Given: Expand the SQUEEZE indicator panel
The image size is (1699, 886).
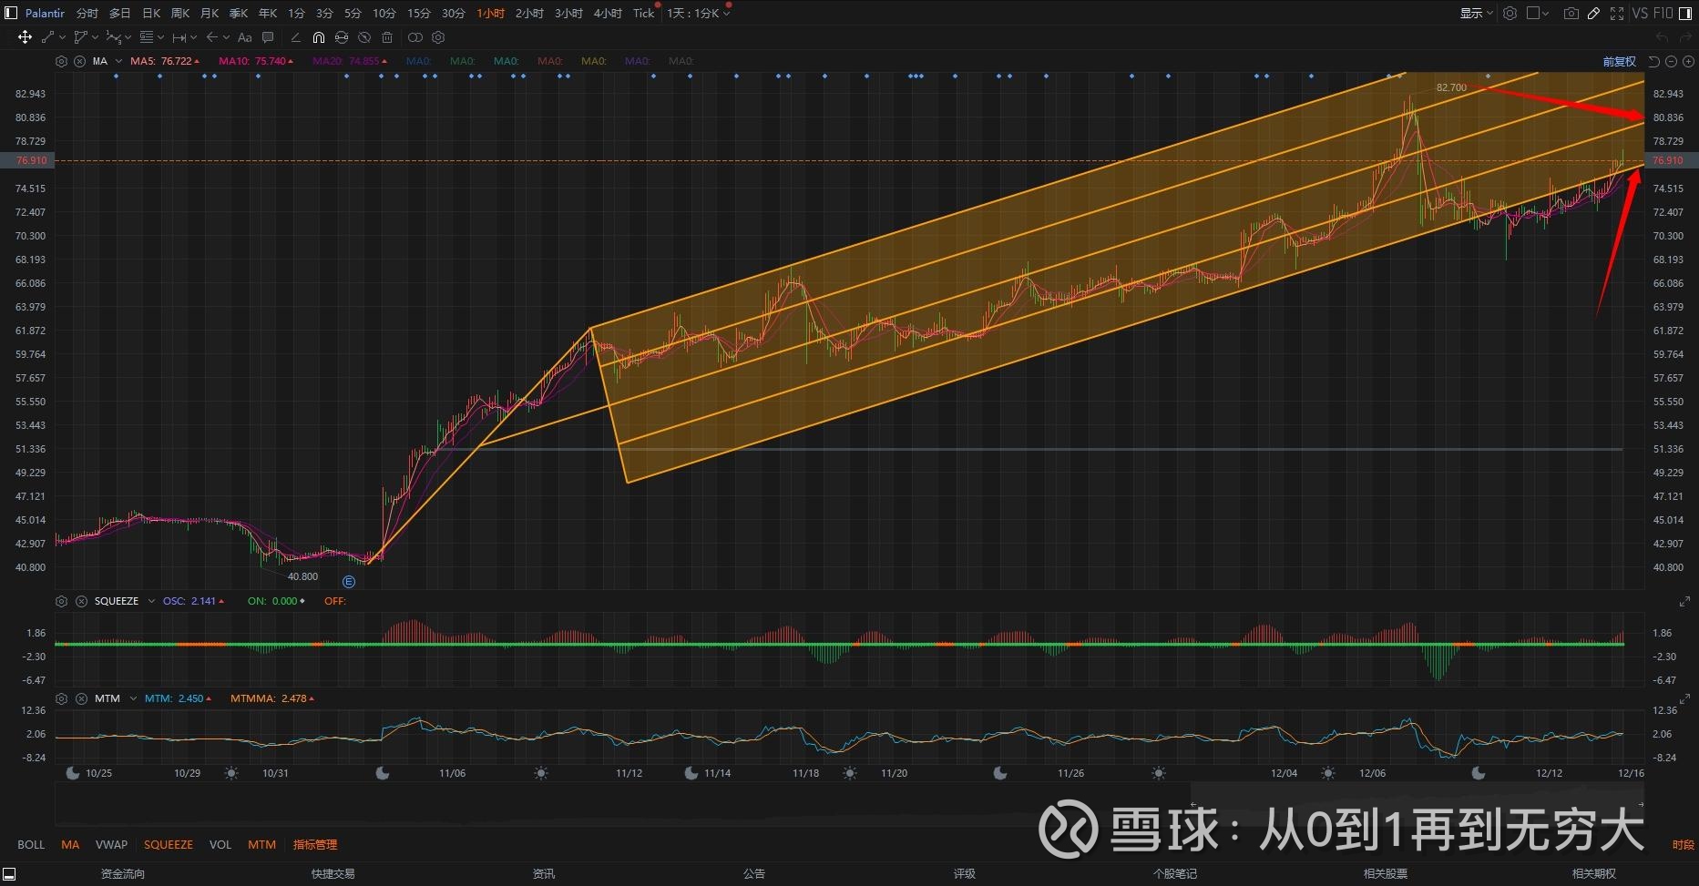Looking at the screenshot, I should 1684,602.
